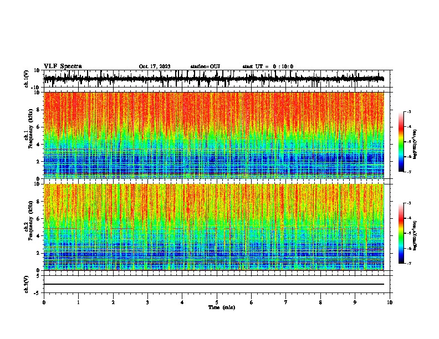The width and height of the screenshot is (439, 339).
Task: Click the "VLF Spectra" plot title
Action: click(63, 66)
